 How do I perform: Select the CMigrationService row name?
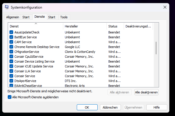27,52
